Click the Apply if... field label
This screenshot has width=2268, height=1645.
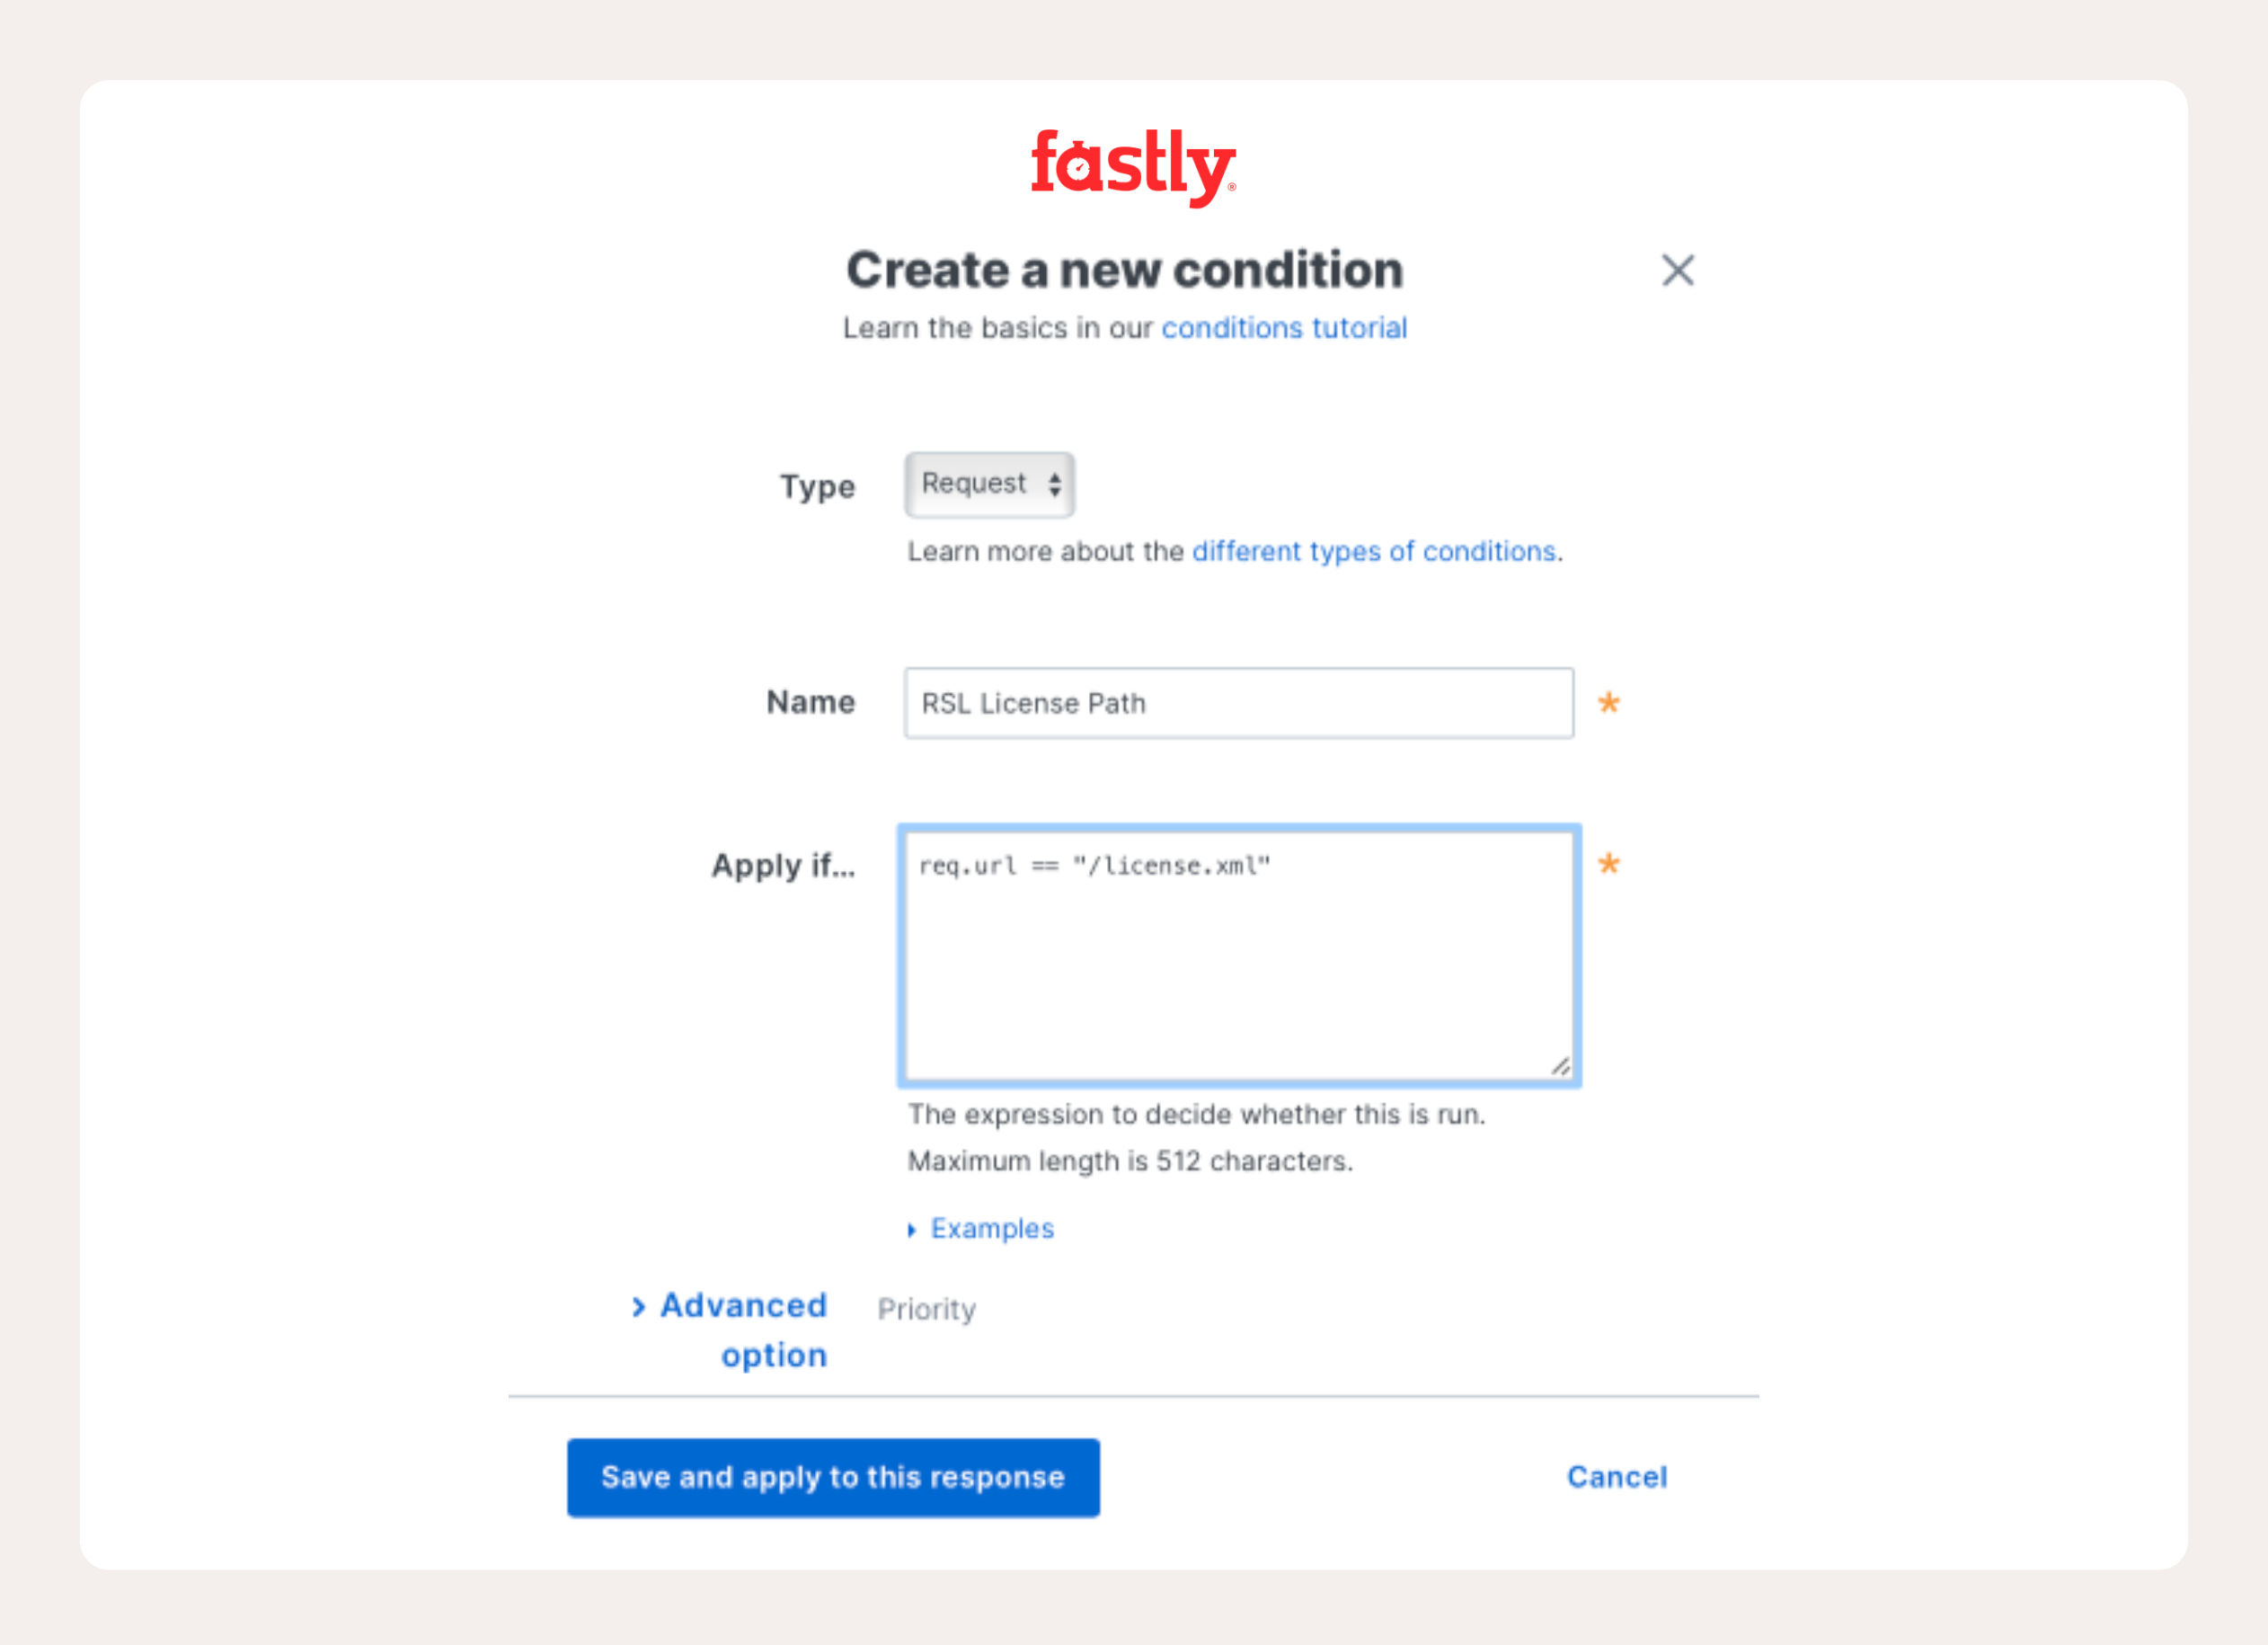[783, 867]
